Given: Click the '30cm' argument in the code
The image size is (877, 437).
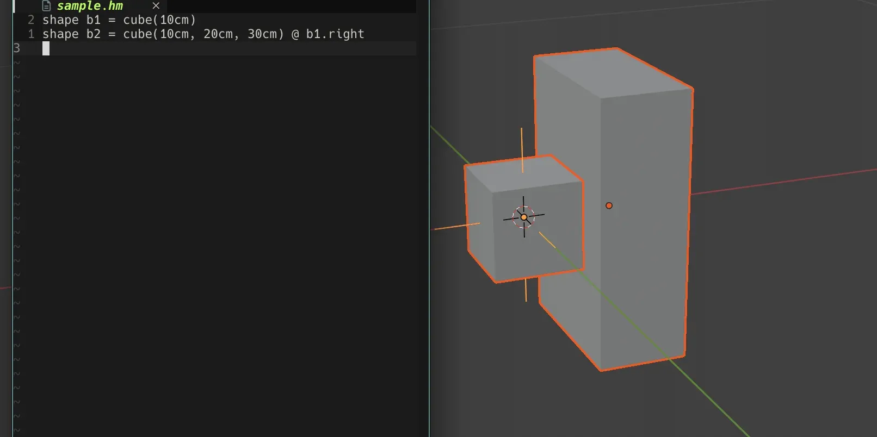Looking at the screenshot, I should coord(262,34).
